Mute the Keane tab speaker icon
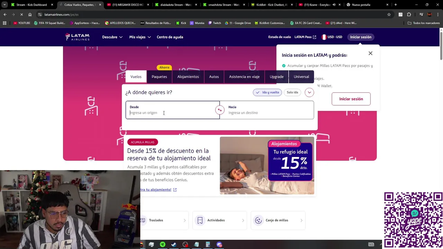The height and width of the screenshot is (249, 443). point(334,5)
